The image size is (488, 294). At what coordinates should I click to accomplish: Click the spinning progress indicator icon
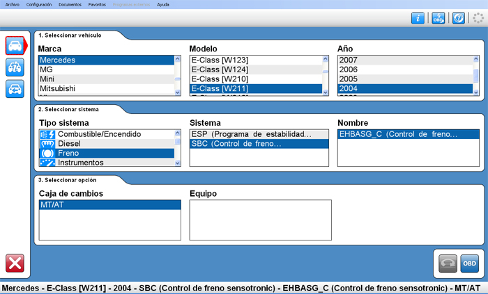(x=478, y=18)
